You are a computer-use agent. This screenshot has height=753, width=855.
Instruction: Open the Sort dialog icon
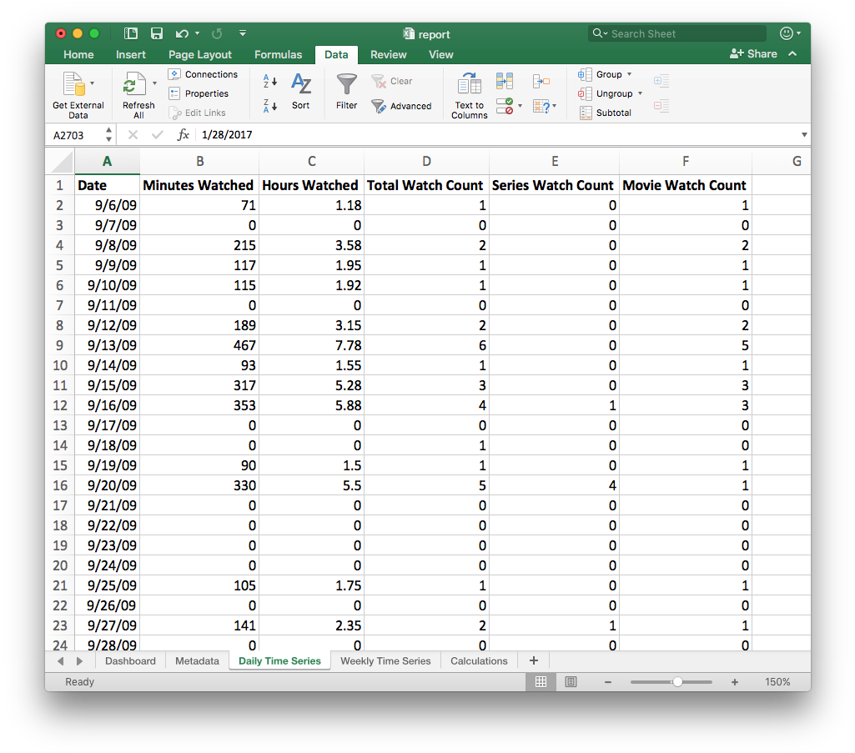pyautogui.click(x=300, y=84)
